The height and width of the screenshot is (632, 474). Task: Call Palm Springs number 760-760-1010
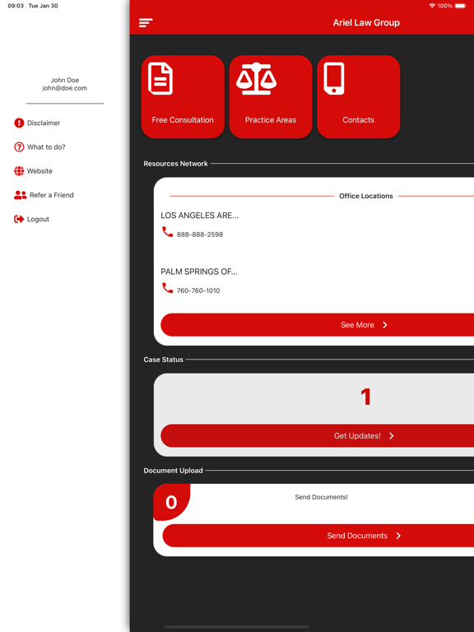tap(198, 290)
